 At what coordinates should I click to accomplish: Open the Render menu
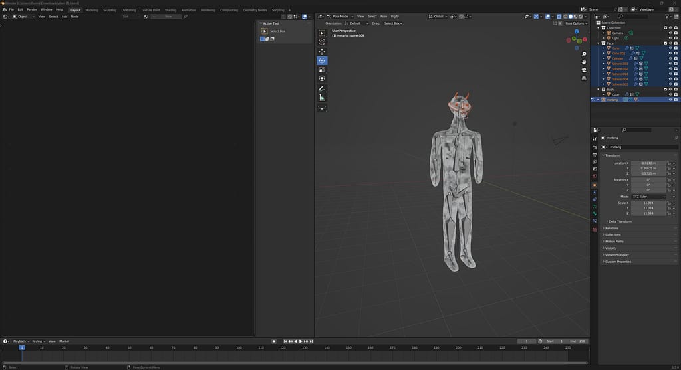pyautogui.click(x=32, y=9)
